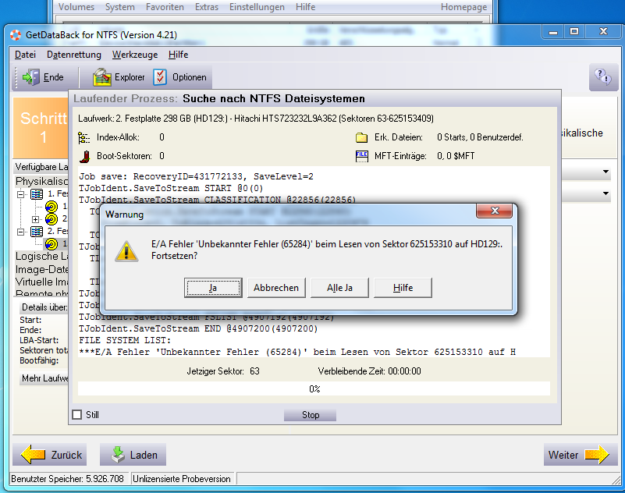Open Volumes menu in background window
The image size is (625, 493).
[x=76, y=7]
